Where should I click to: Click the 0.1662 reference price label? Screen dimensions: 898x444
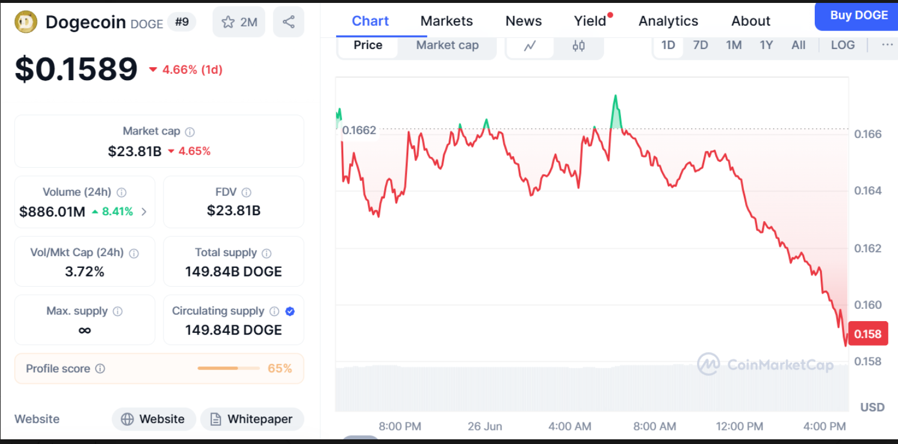[x=359, y=130]
